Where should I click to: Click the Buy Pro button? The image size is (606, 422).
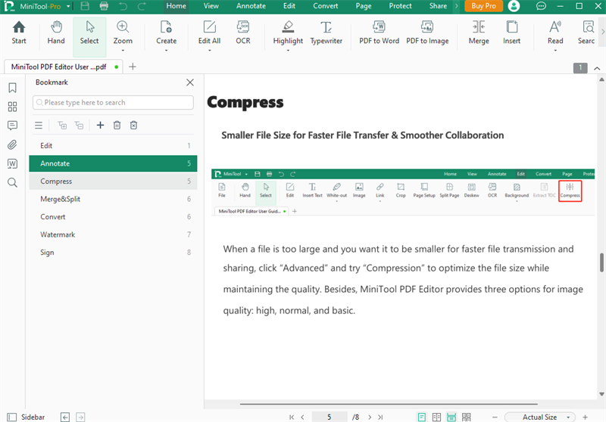(483, 6)
